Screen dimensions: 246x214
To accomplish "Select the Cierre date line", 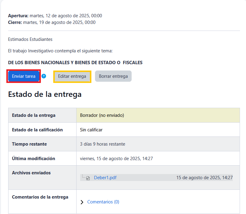I will pos(52,22).
